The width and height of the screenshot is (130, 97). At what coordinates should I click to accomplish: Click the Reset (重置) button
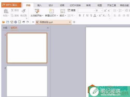71,10
